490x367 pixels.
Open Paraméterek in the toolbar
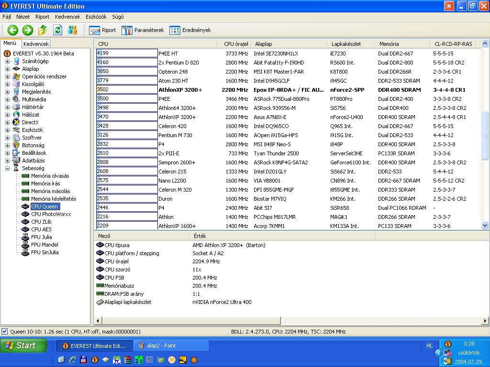(143, 30)
